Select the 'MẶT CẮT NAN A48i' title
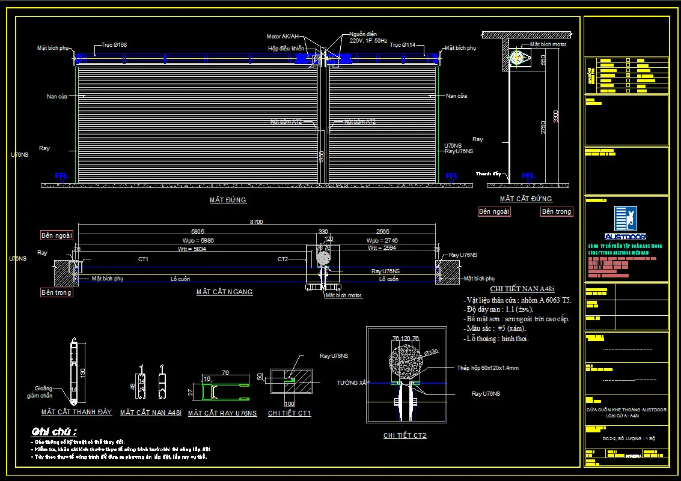This screenshot has height=481, width=681. click(x=151, y=413)
